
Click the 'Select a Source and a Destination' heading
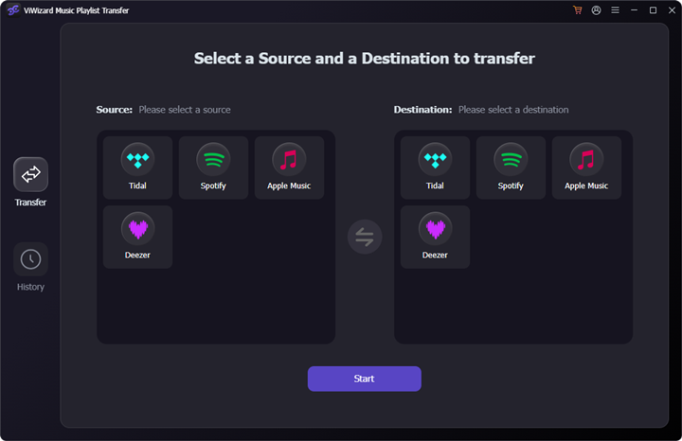(364, 59)
